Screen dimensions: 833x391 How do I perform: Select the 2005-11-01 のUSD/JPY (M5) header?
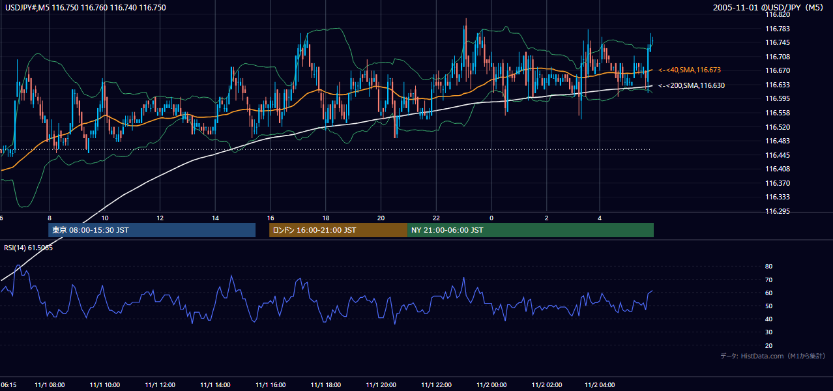(x=768, y=8)
